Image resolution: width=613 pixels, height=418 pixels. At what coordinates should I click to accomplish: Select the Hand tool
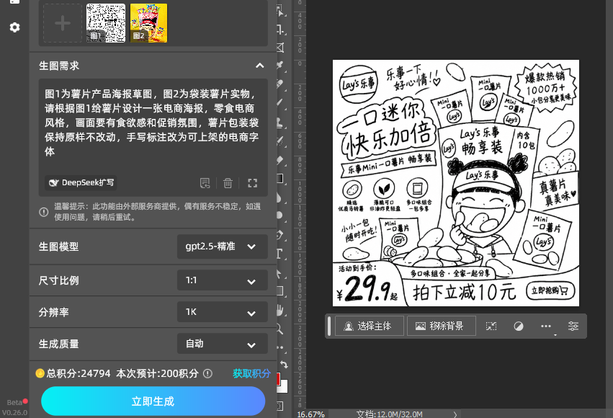pos(280,310)
